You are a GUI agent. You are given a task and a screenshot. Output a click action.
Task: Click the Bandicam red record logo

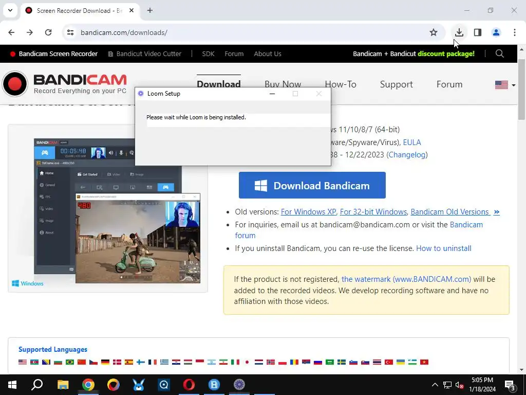15,84
